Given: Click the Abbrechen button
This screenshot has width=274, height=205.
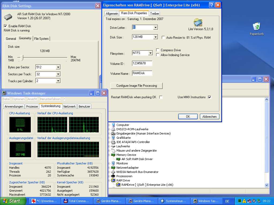Looking at the screenshot, I should (x=210, y=117).
